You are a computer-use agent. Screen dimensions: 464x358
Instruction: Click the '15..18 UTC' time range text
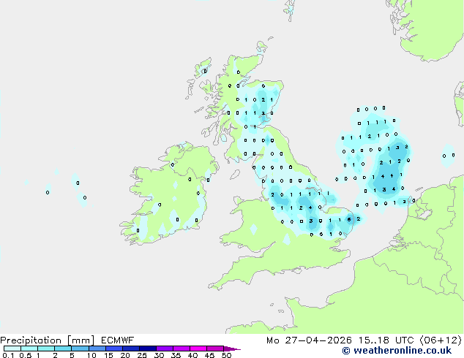(386, 340)
